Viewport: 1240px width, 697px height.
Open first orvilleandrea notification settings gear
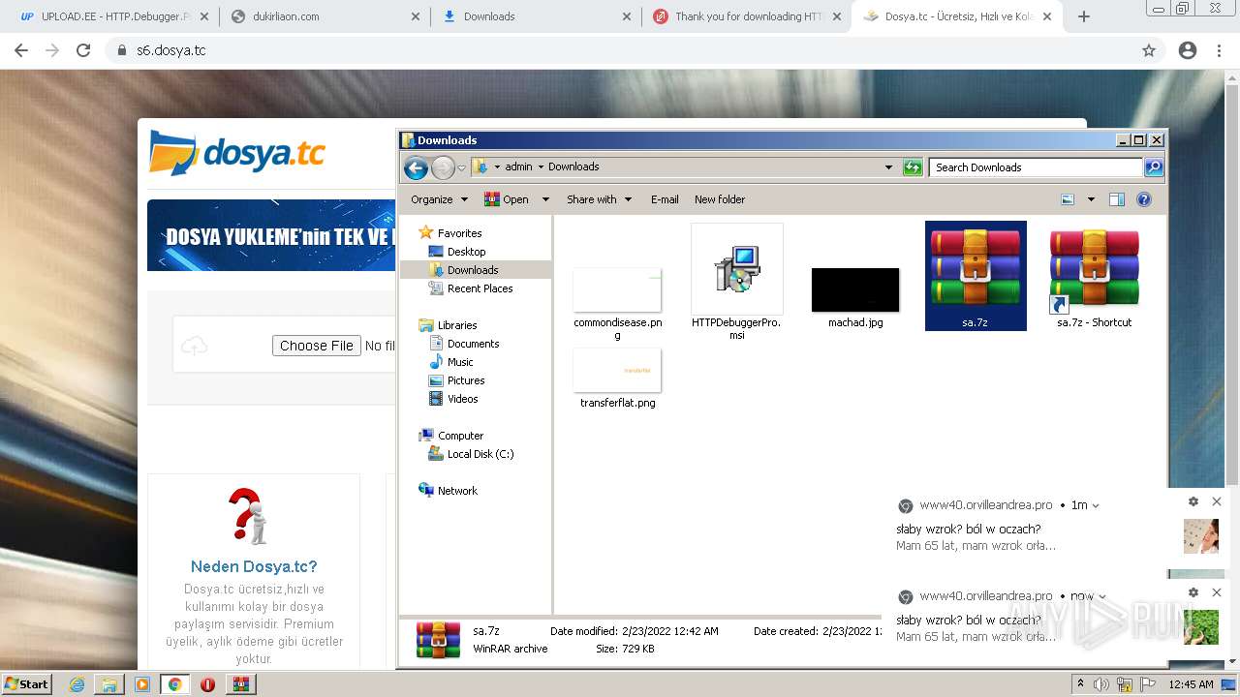pos(1193,501)
